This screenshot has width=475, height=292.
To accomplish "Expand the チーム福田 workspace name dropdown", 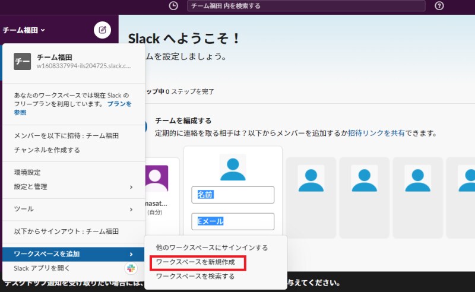I will pyautogui.click(x=24, y=30).
